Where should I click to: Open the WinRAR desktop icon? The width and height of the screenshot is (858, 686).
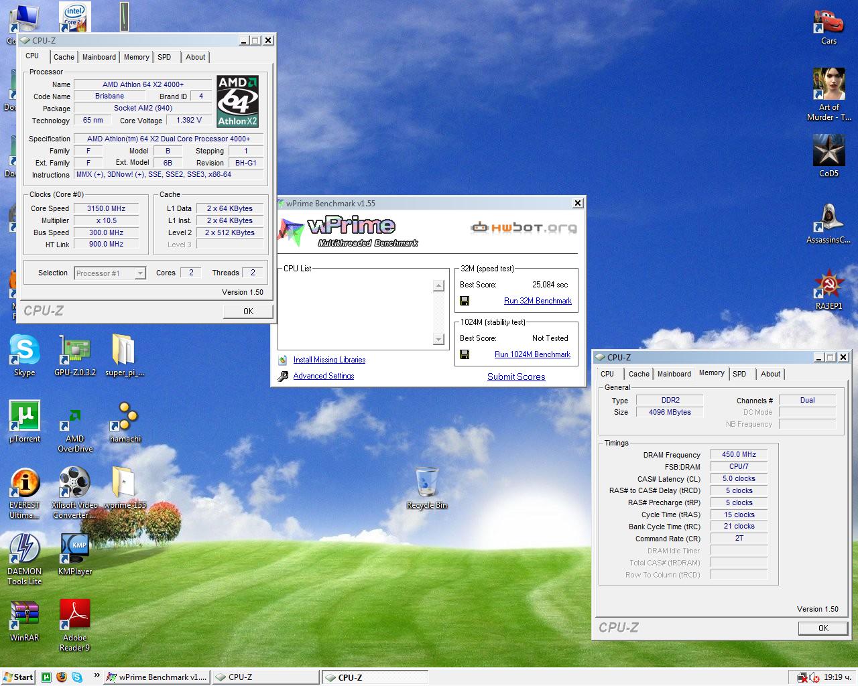tap(25, 620)
